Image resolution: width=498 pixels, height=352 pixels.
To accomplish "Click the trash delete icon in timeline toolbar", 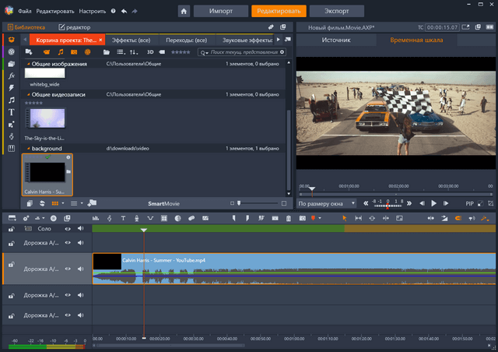I will click(289, 219).
